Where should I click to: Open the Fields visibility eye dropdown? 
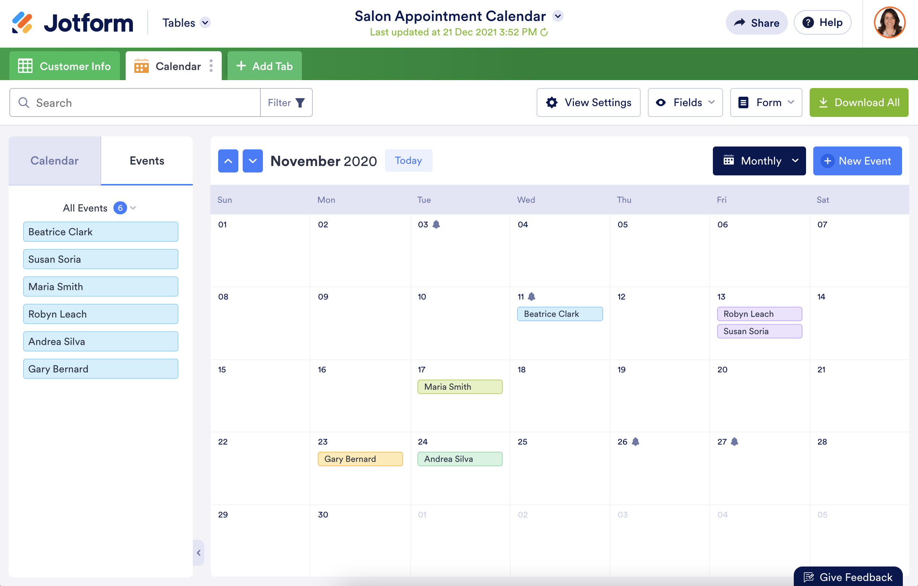685,102
